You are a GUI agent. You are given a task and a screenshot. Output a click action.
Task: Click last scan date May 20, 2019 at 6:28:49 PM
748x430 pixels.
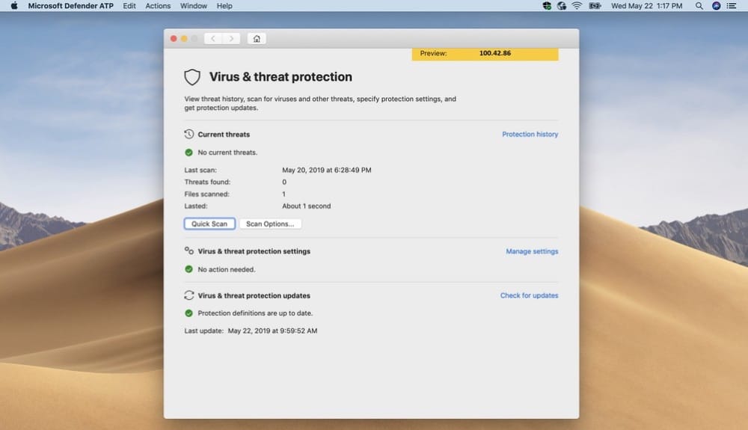[x=326, y=171]
